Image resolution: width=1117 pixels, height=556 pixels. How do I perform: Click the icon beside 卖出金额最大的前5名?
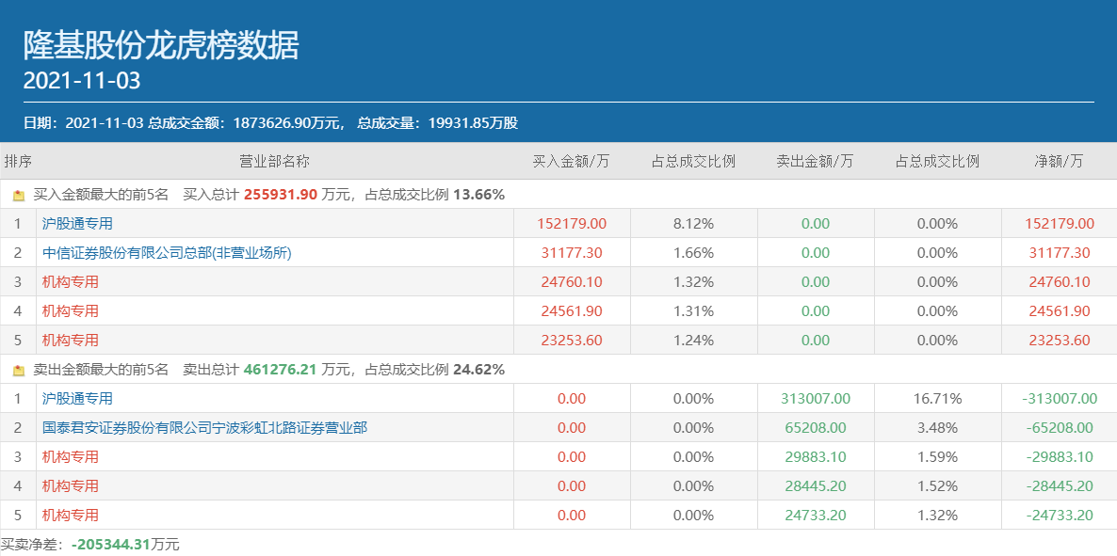19,371
